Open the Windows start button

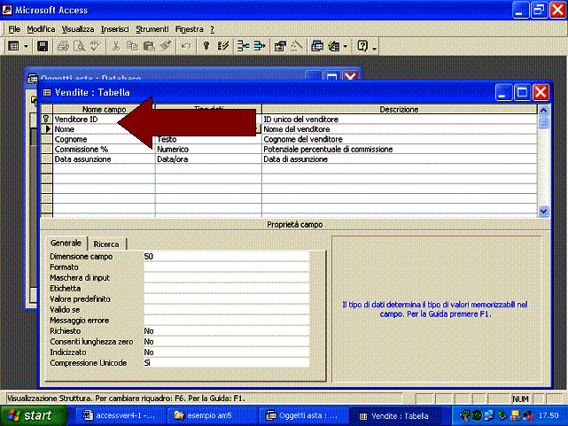click(34, 415)
